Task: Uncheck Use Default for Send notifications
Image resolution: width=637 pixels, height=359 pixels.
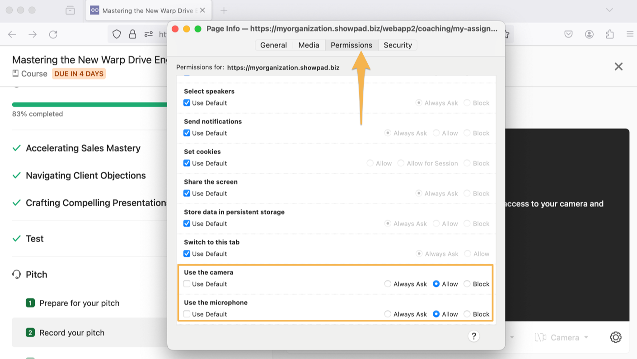Action: (187, 133)
